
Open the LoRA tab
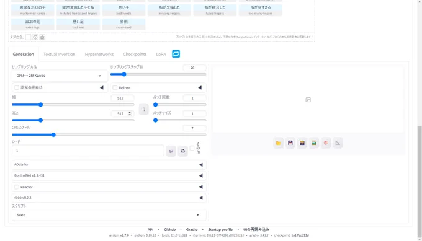tap(161, 54)
